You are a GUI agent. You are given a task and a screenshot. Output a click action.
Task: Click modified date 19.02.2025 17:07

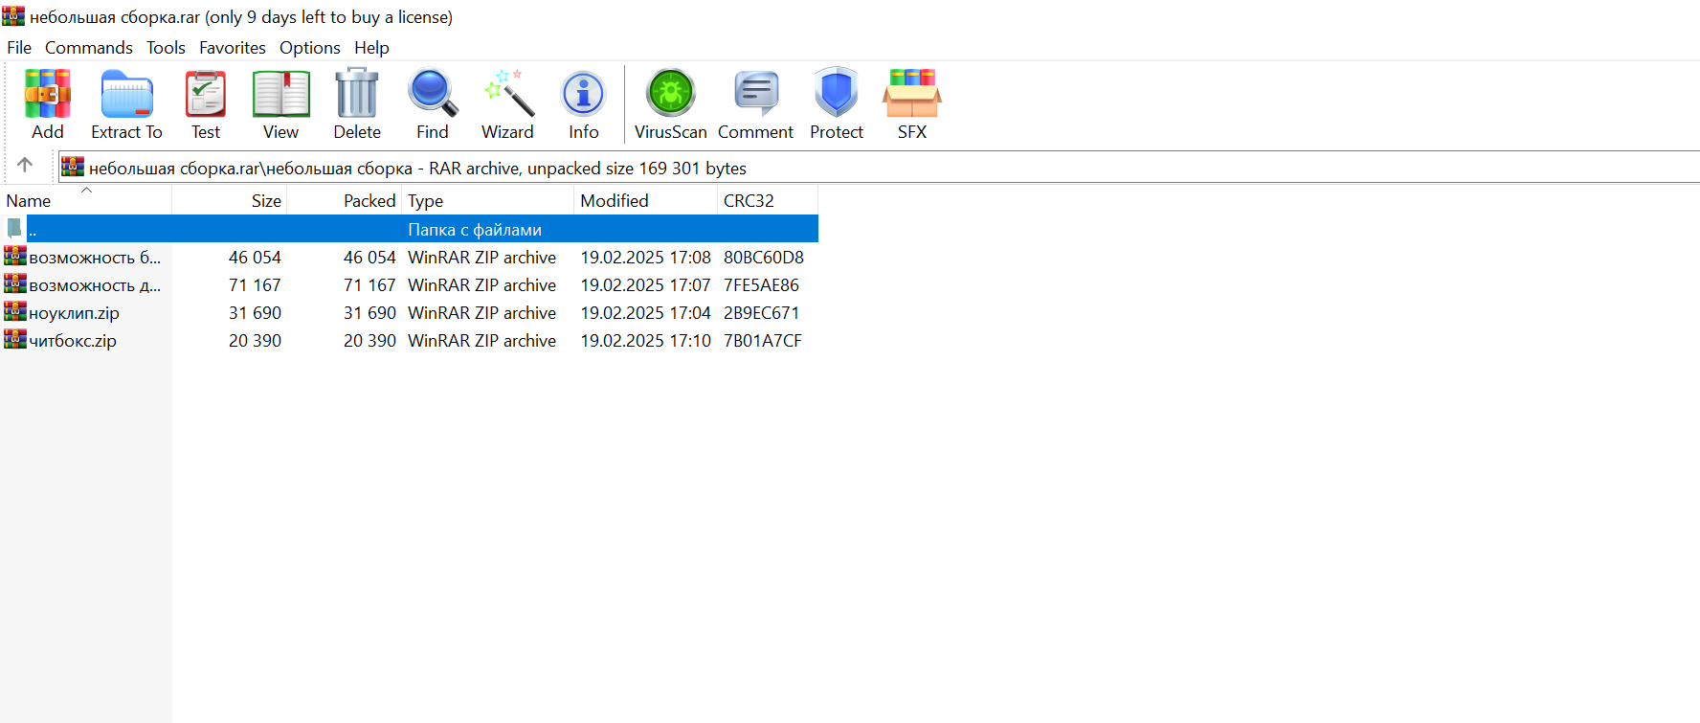(x=646, y=284)
